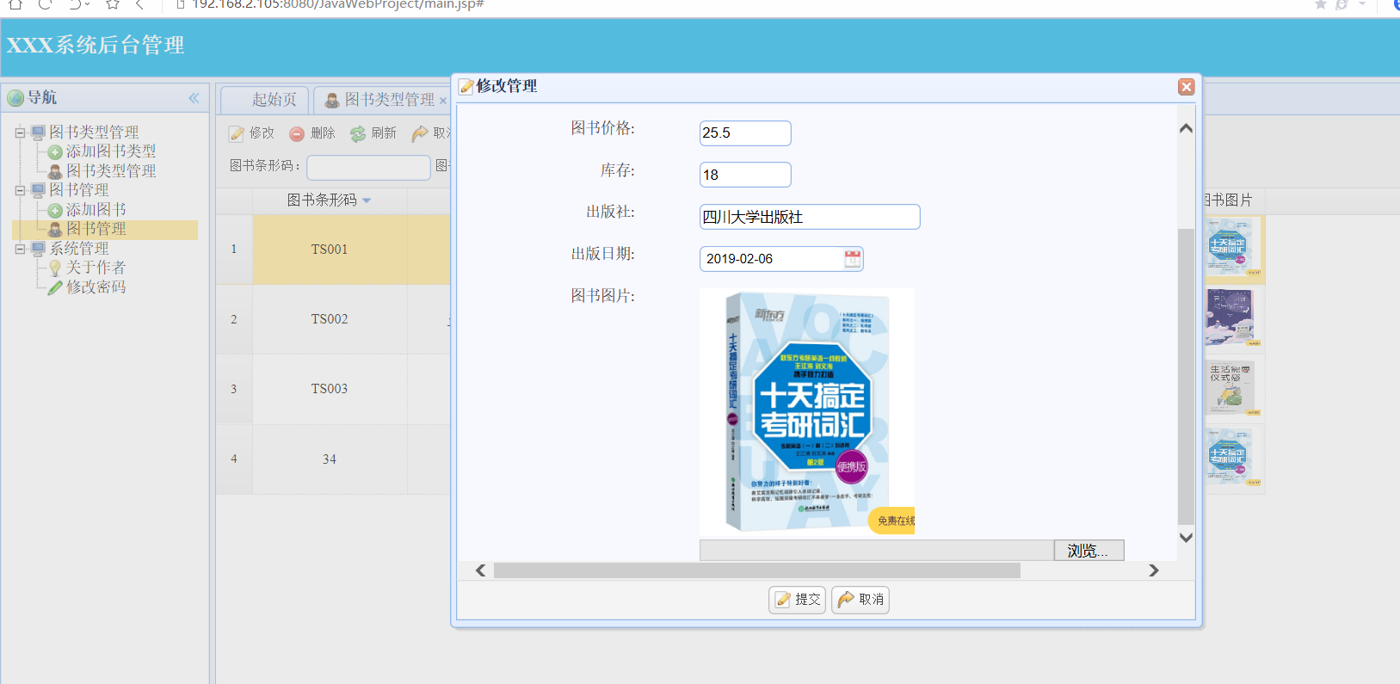Close the 修改管理 dialog
The height and width of the screenshot is (684, 1400).
[x=1186, y=87]
